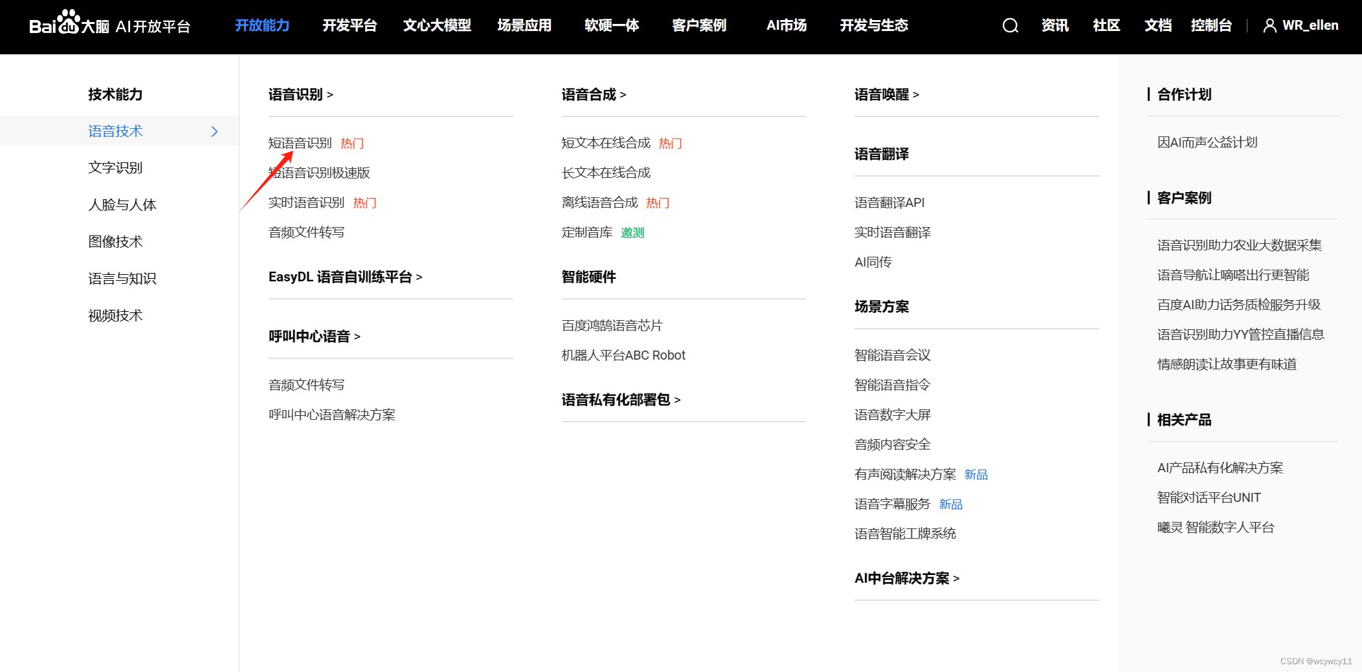Open 语音导航让嘀嗒出行更智能 case
The image size is (1362, 672).
pos(1233,275)
